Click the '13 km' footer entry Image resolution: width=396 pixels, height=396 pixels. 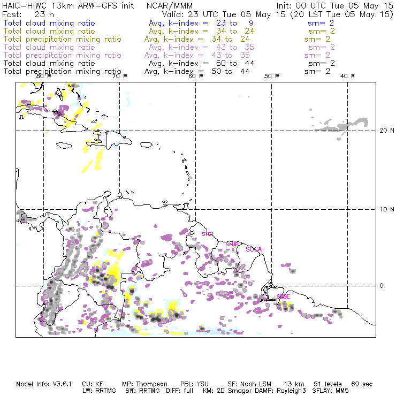[294, 384]
